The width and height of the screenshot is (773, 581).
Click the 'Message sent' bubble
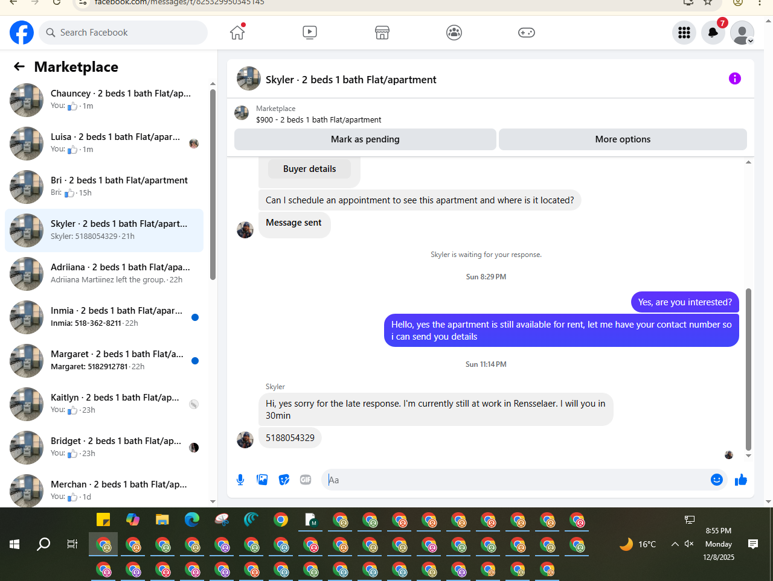(x=294, y=224)
